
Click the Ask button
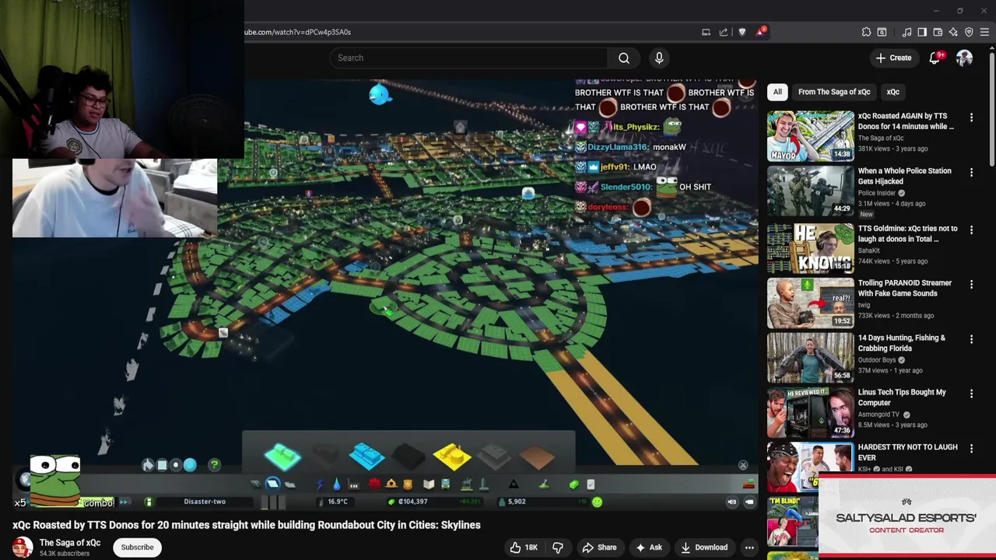[648, 548]
